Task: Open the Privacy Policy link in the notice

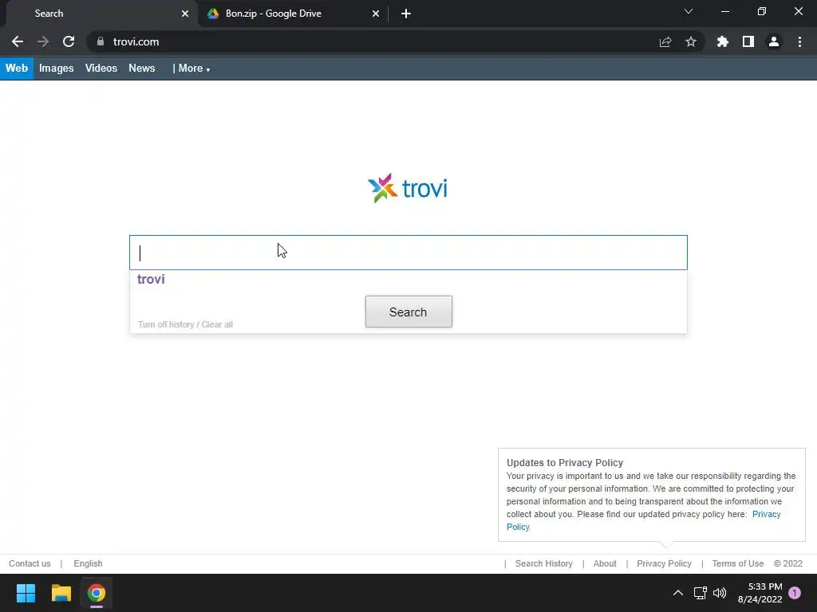Action: [x=766, y=514]
